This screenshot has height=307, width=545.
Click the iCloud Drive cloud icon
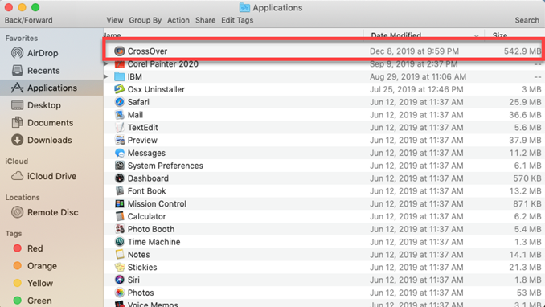[17, 176]
